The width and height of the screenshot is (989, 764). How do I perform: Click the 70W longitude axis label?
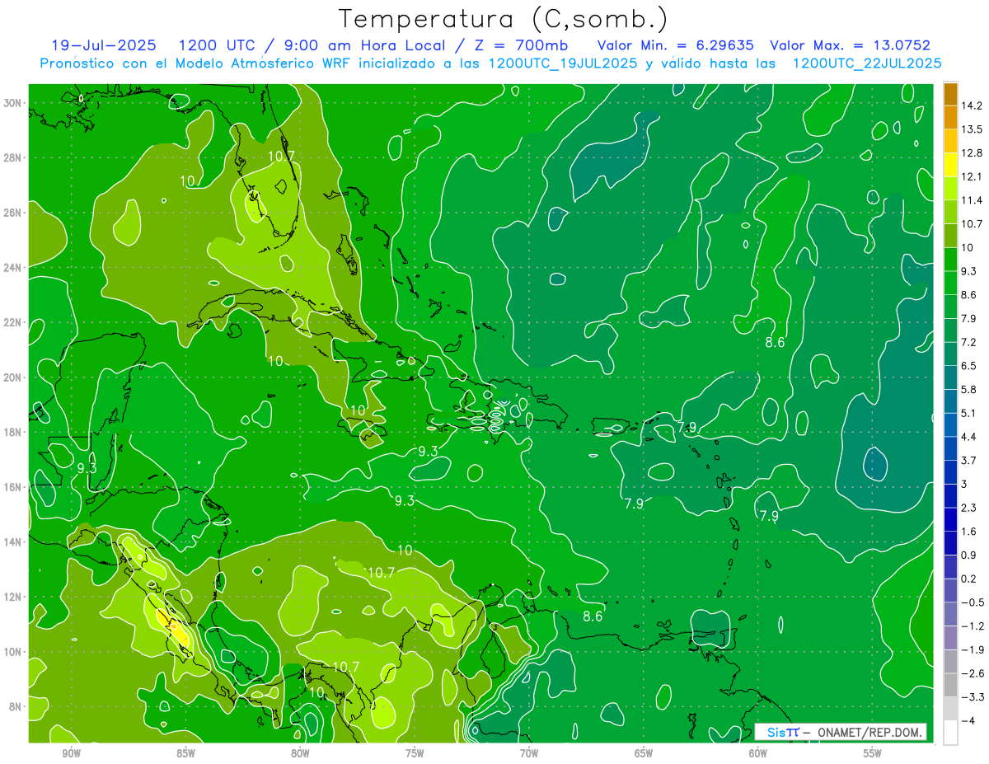[529, 754]
